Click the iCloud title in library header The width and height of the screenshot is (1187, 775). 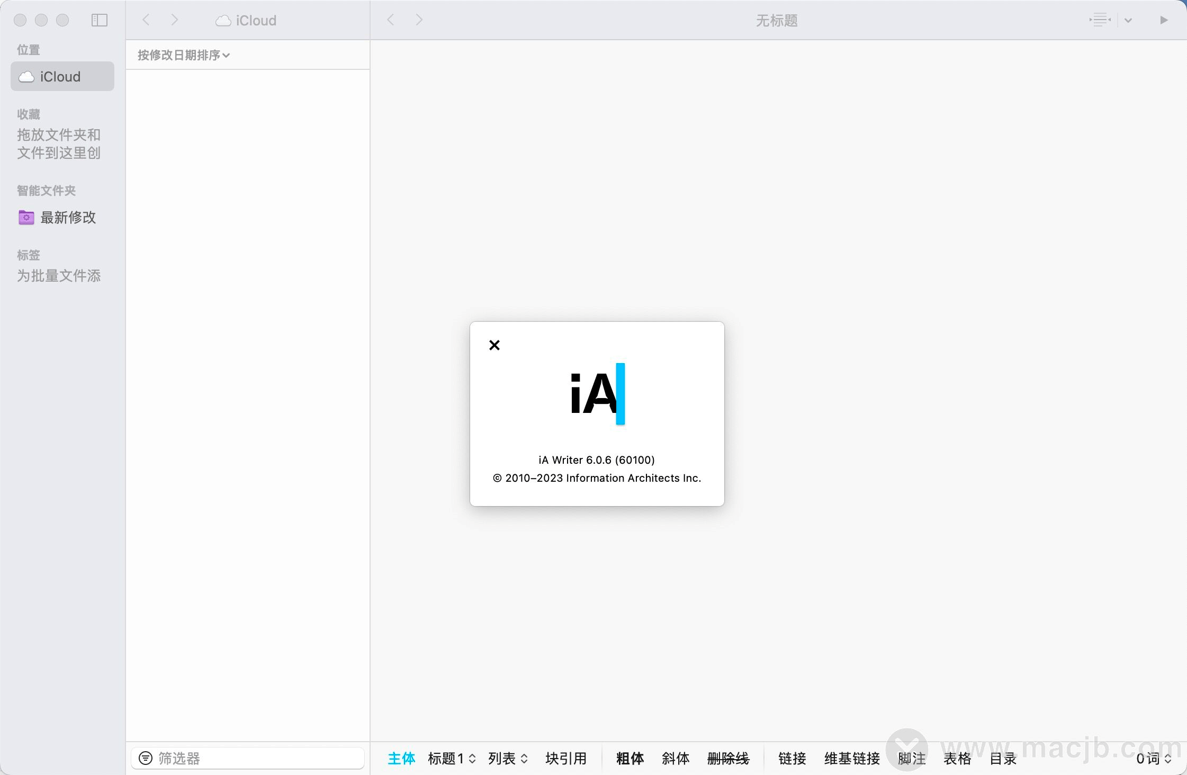tap(246, 20)
